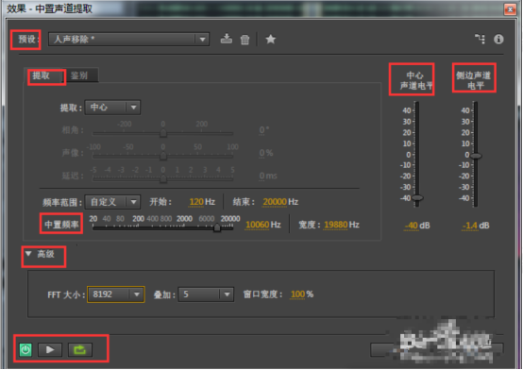Mark preset as favorite with the star
The width and height of the screenshot is (523, 370).
(271, 39)
